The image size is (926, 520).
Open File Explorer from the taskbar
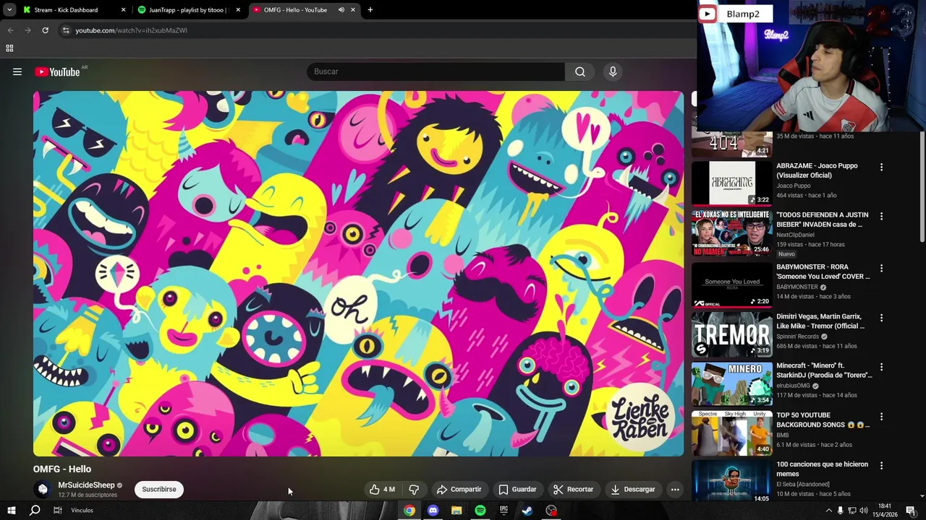click(456, 511)
